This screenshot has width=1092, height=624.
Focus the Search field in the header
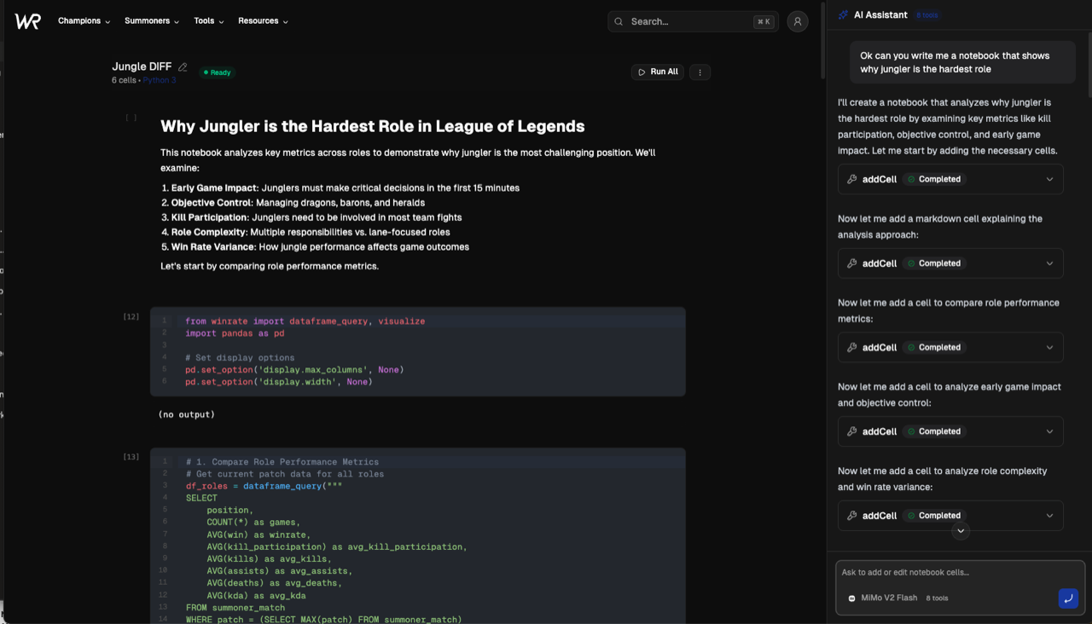pos(692,21)
